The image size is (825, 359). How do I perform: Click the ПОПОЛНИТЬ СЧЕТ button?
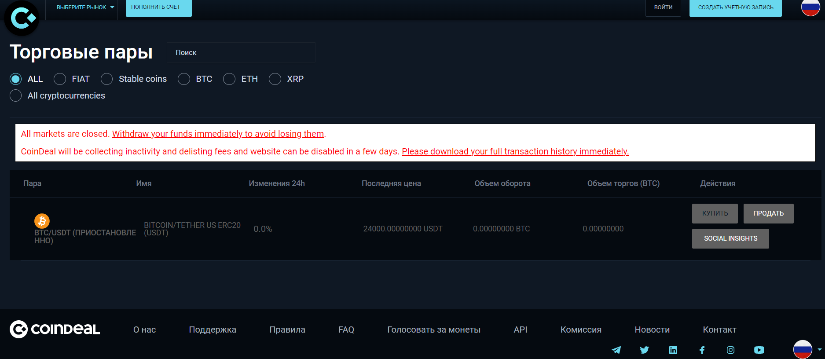coord(159,7)
